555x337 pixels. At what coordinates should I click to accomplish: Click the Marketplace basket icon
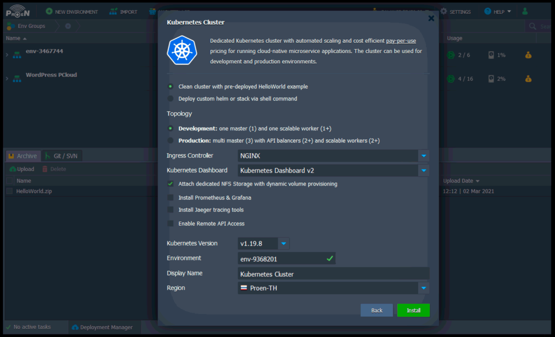coord(153,12)
